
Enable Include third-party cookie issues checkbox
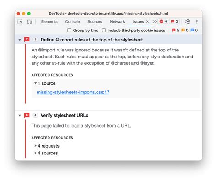(103, 31)
